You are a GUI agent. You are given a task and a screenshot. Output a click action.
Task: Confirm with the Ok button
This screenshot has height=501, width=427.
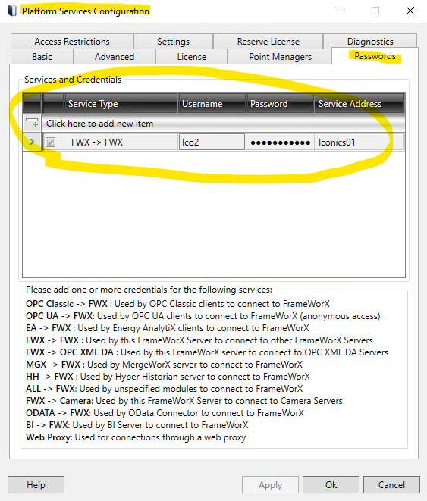coord(331,485)
